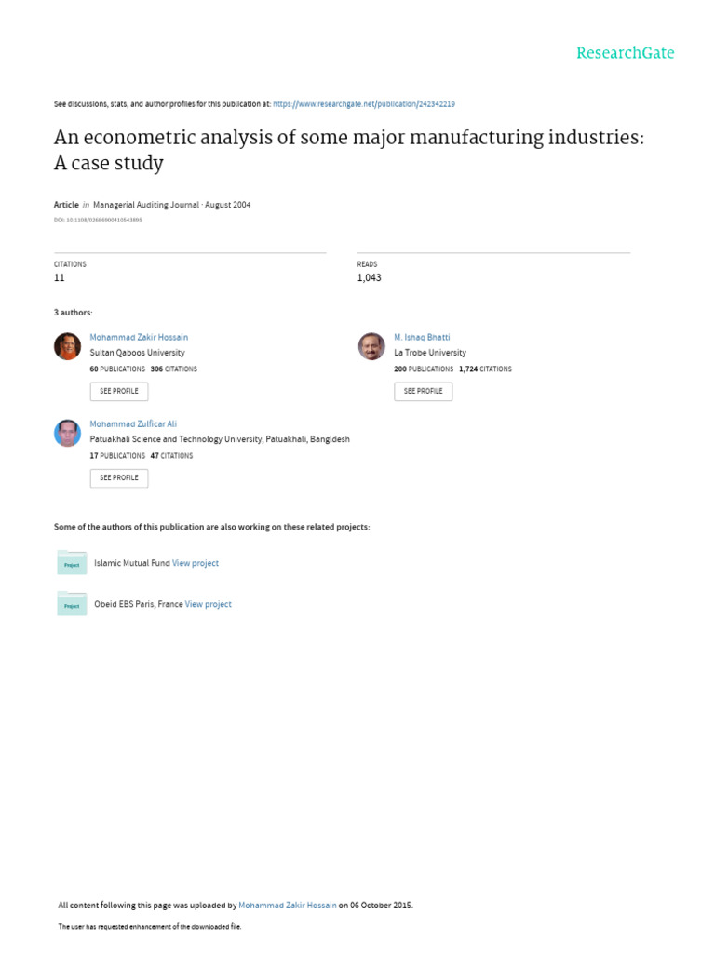Screen dimensions: 715x953
Task: Click the article title heading
Action: click(x=348, y=150)
